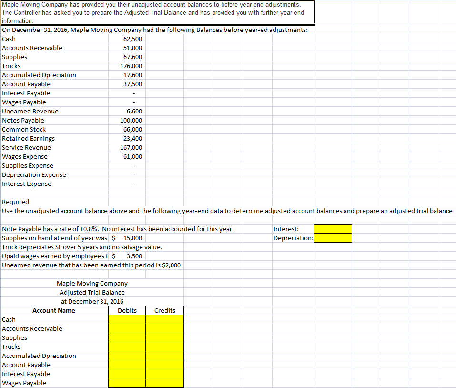456x388 pixels.
Task: Click Debits cell for Accumulated Dpreciation
Action: (x=127, y=356)
